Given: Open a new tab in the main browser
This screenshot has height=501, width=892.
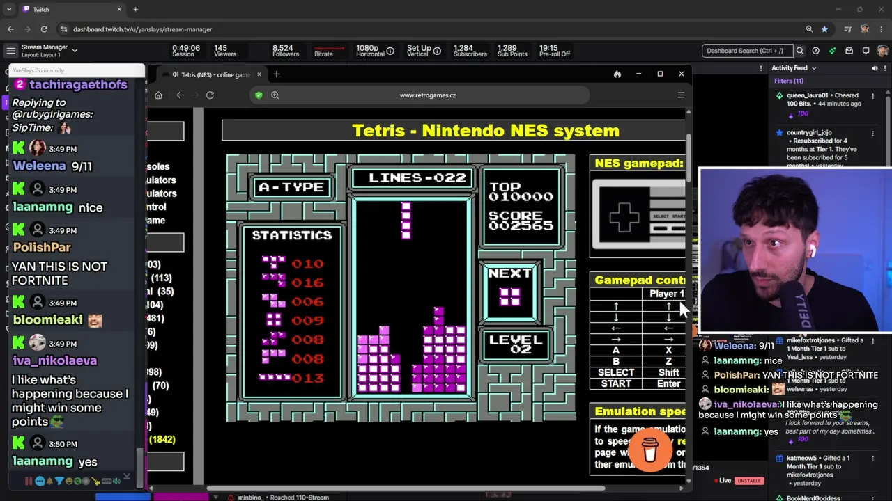Looking at the screenshot, I should click(135, 9).
